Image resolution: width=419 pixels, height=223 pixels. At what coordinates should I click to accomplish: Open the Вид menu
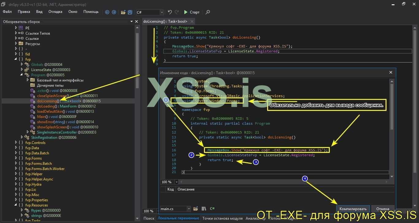point(39,12)
